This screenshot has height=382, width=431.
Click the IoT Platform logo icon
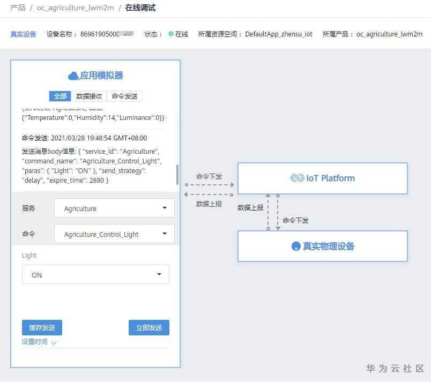[x=297, y=178]
